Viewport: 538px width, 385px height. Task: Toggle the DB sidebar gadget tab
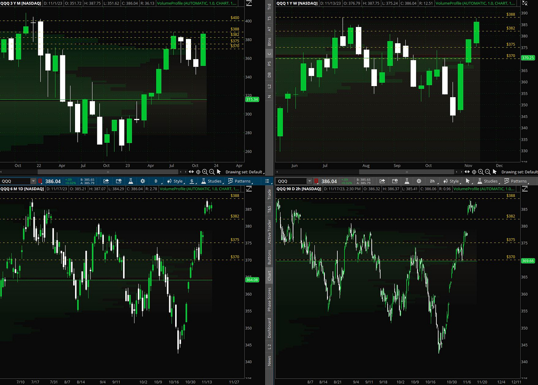click(x=269, y=75)
